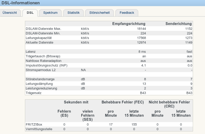This screenshot has height=134, width=205.
Task: Select the Trägertausch (Bitswap) row label
Action: (43, 56)
